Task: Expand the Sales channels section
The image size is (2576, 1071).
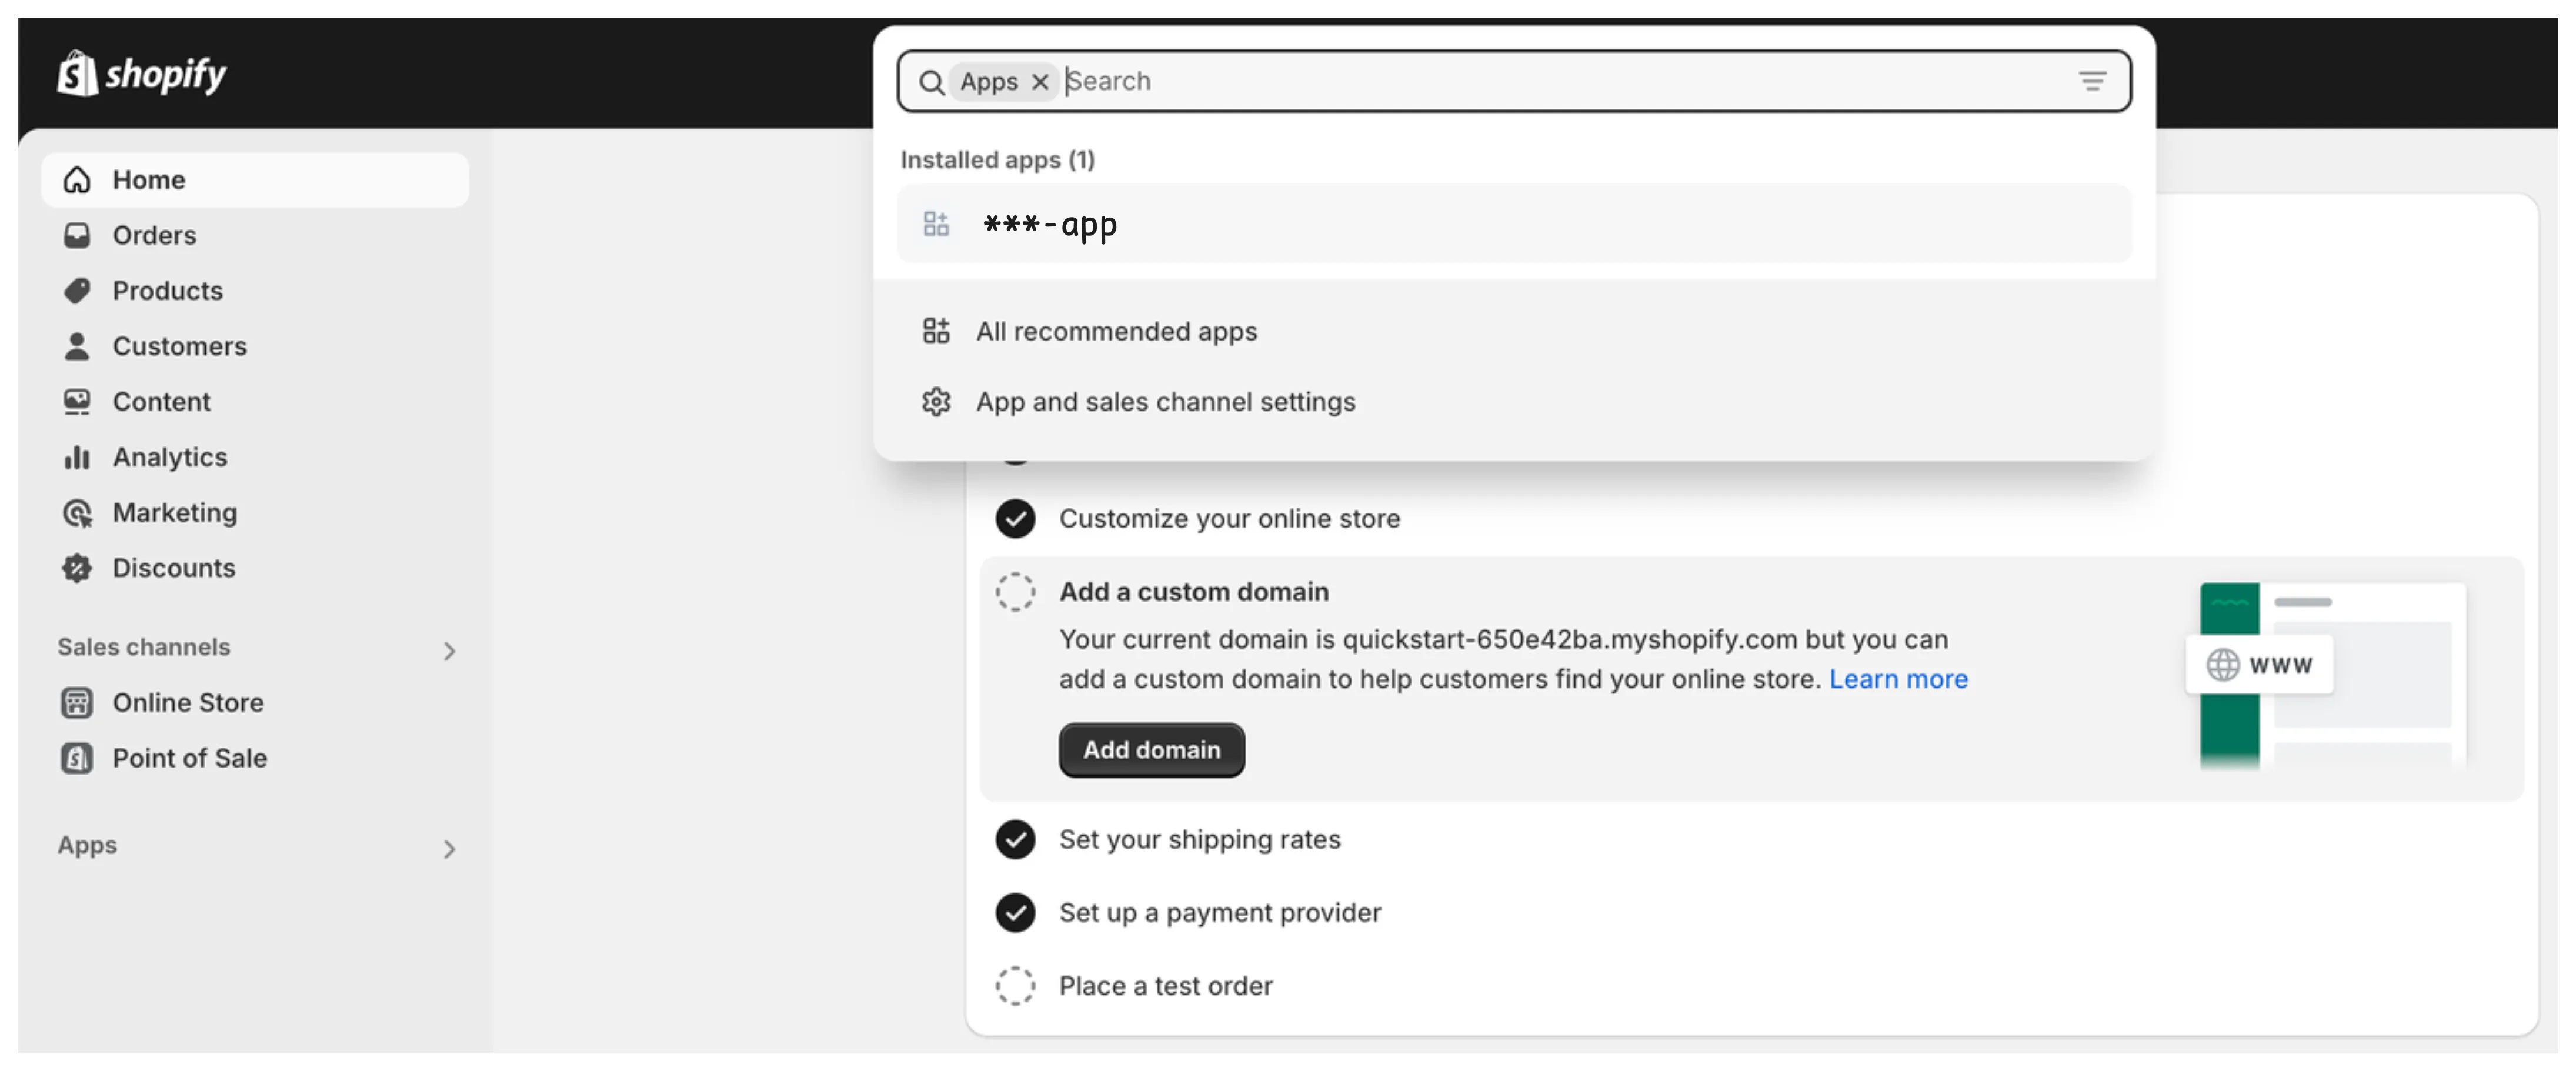Action: 450,651
